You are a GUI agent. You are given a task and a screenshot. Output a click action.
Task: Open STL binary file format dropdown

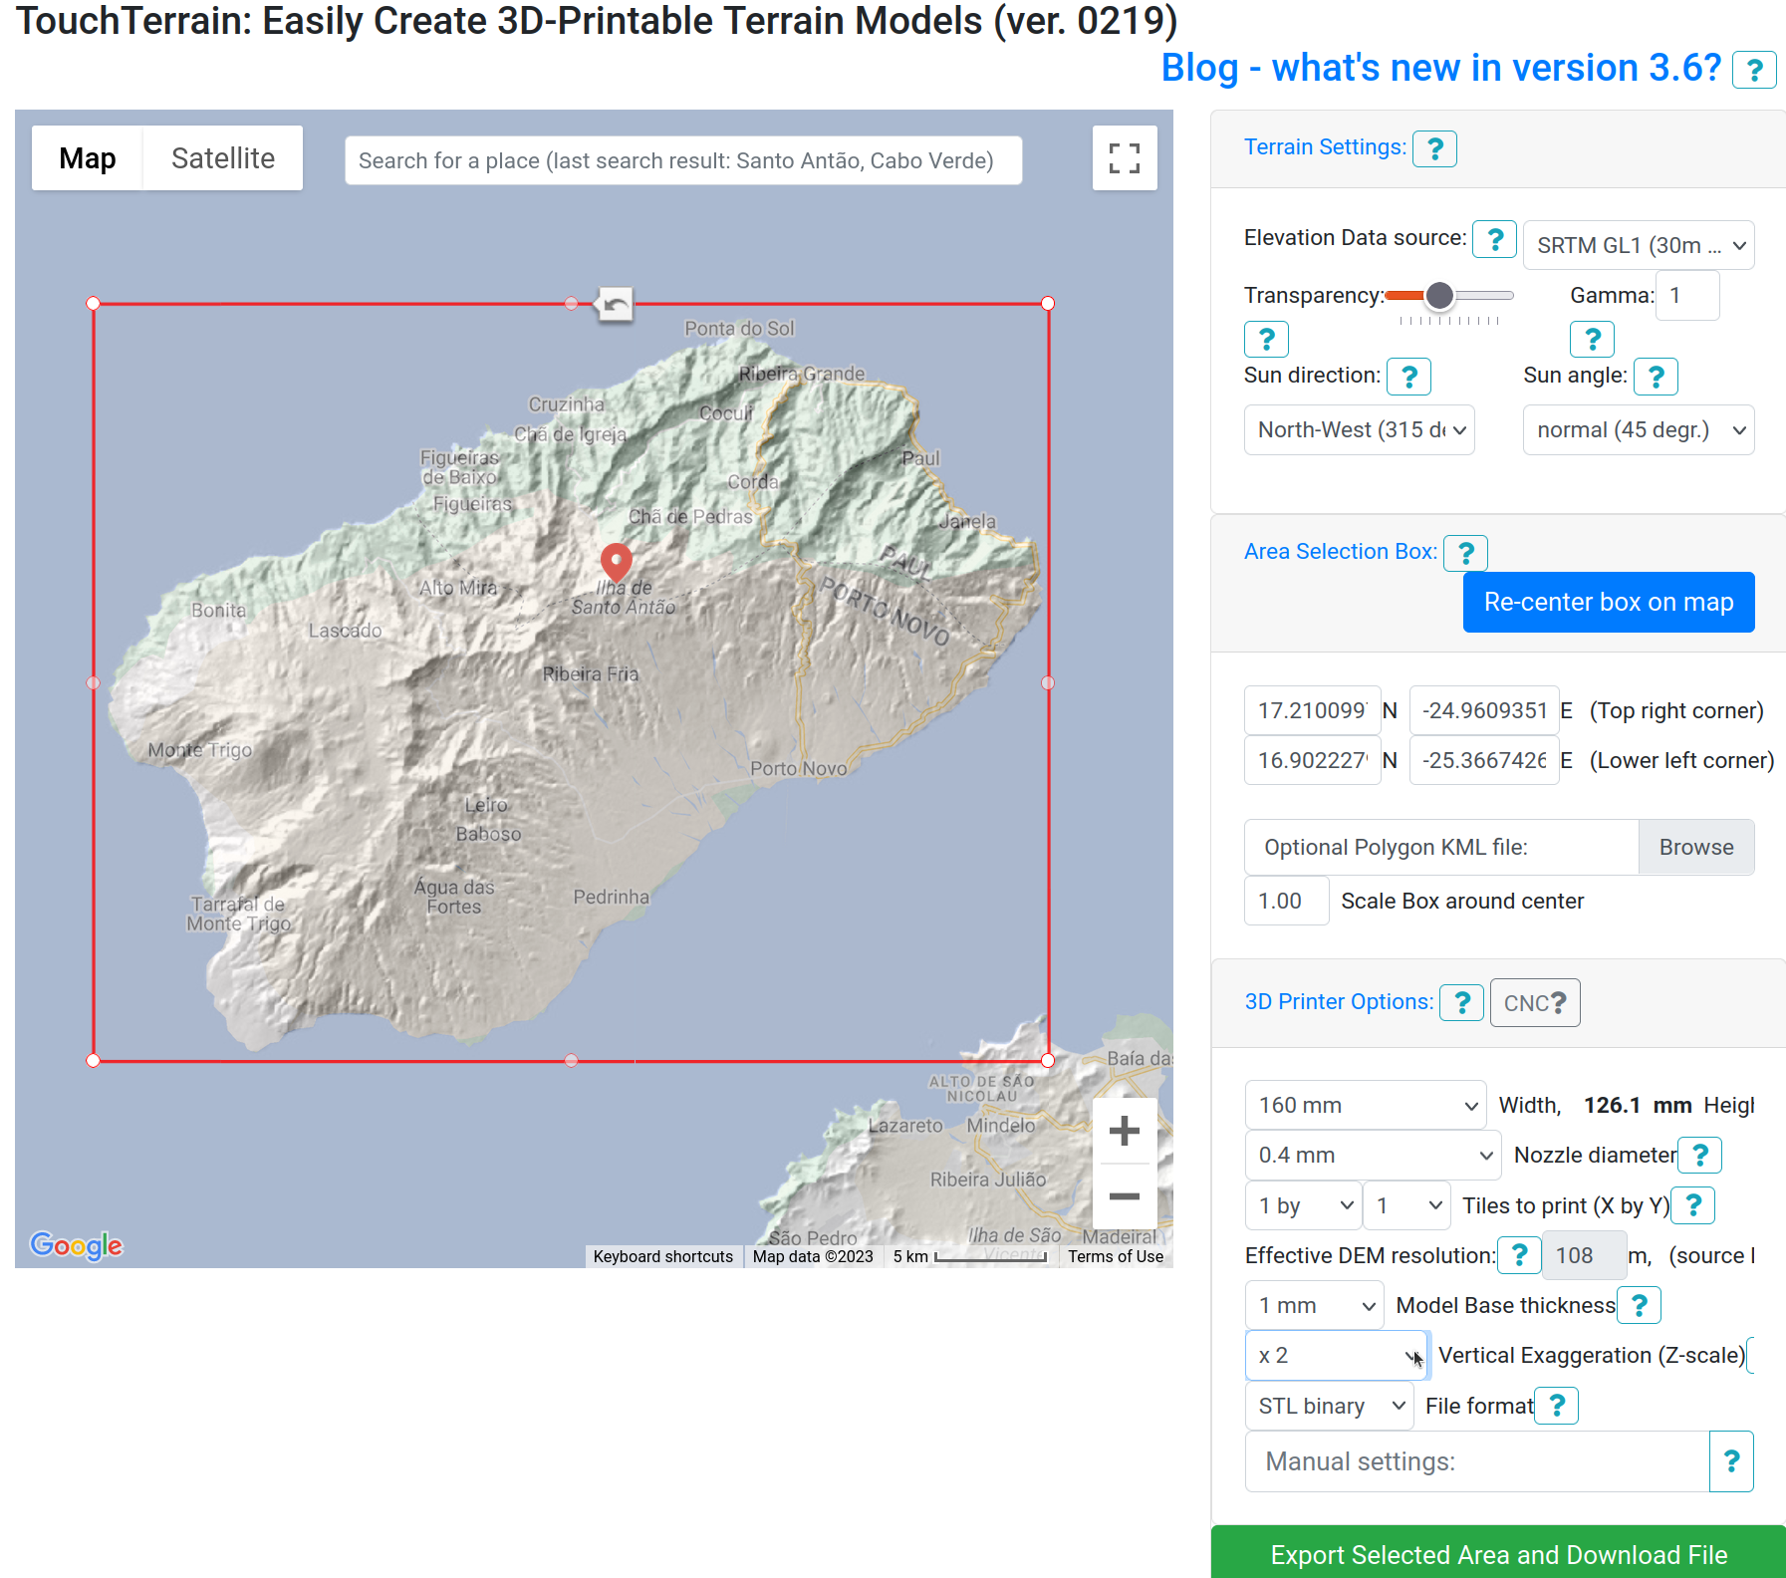tap(1330, 1406)
